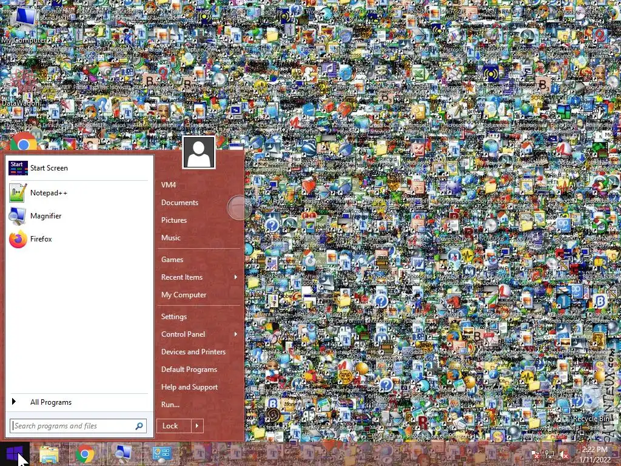Open the arrow next to the Lock button
Image resolution: width=621 pixels, height=466 pixels.
[x=197, y=426]
